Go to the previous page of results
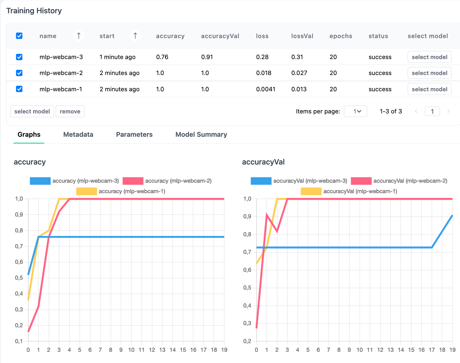 click(416, 111)
